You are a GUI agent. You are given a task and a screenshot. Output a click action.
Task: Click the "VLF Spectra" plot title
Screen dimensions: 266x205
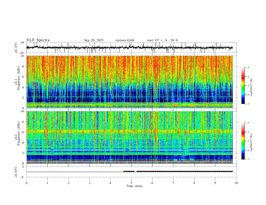pos(38,40)
